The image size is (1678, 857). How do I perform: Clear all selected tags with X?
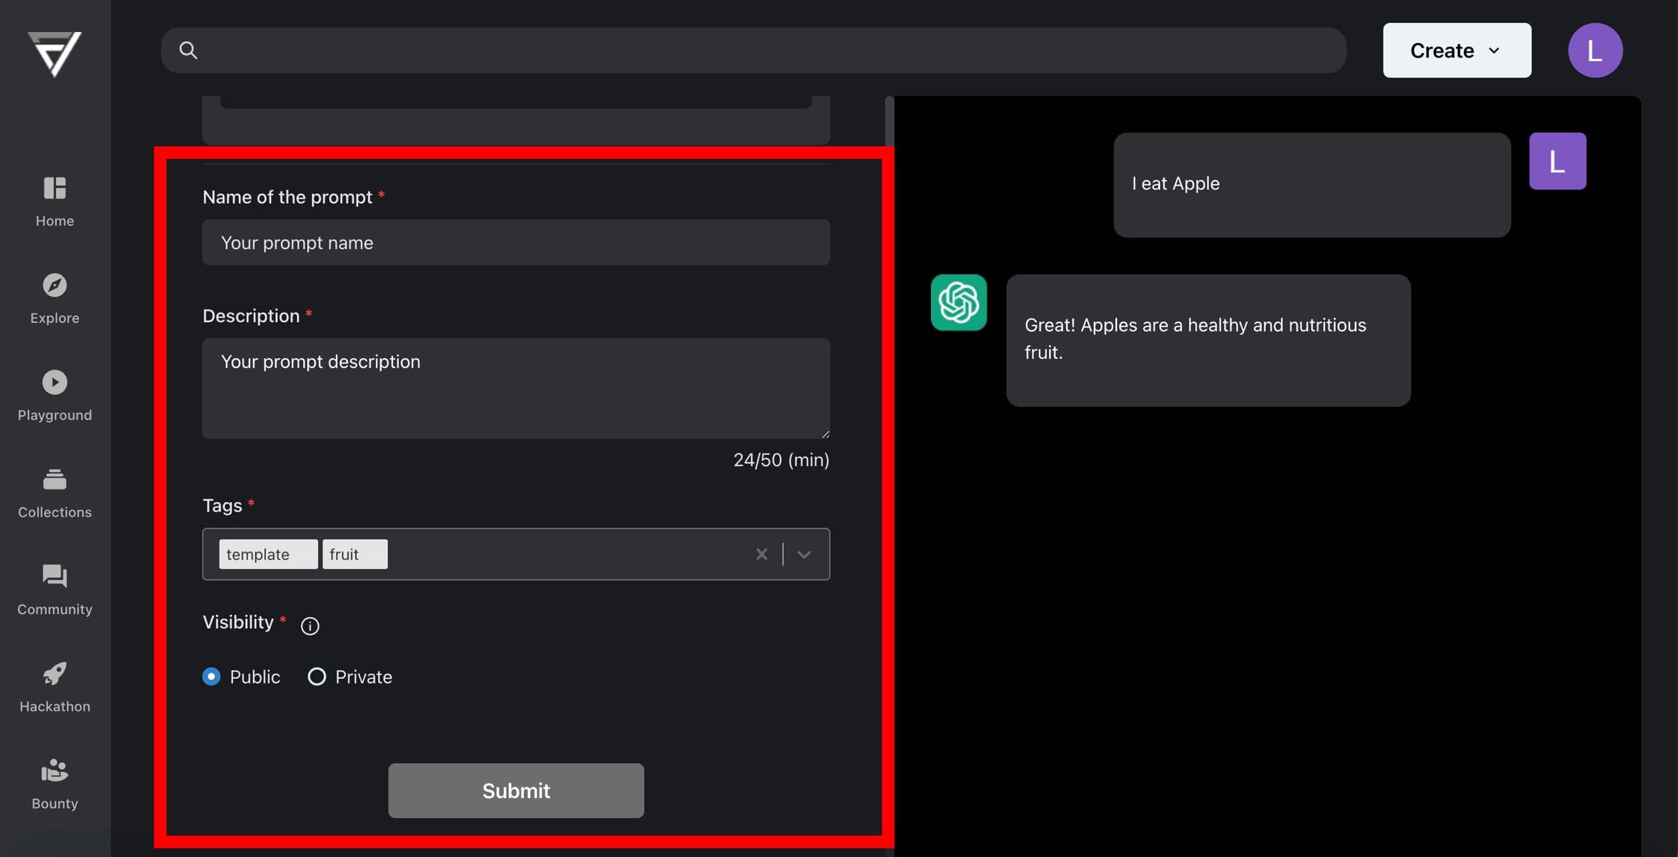tap(762, 554)
